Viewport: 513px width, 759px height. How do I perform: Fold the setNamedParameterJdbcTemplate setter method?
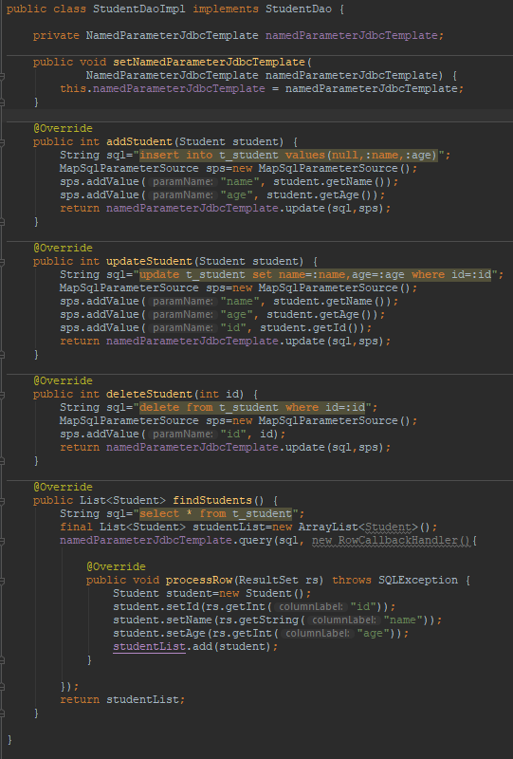click(x=2, y=76)
